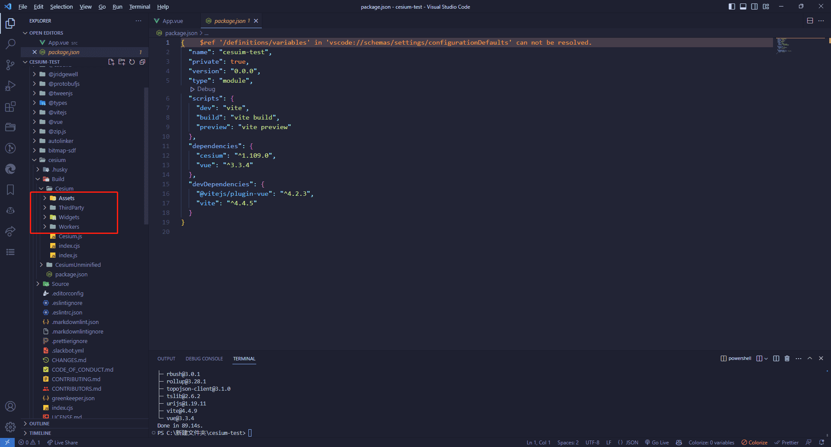Open the list view icon in activity bar
The height and width of the screenshot is (447, 831).
[x=10, y=252]
